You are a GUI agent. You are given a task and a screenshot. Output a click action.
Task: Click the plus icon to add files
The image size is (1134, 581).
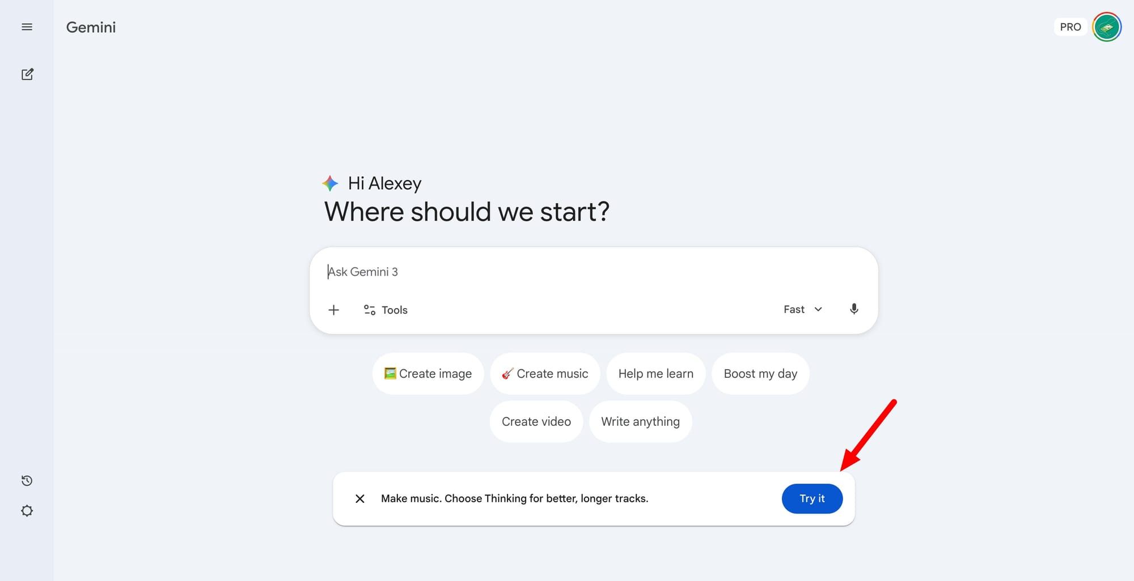point(334,310)
